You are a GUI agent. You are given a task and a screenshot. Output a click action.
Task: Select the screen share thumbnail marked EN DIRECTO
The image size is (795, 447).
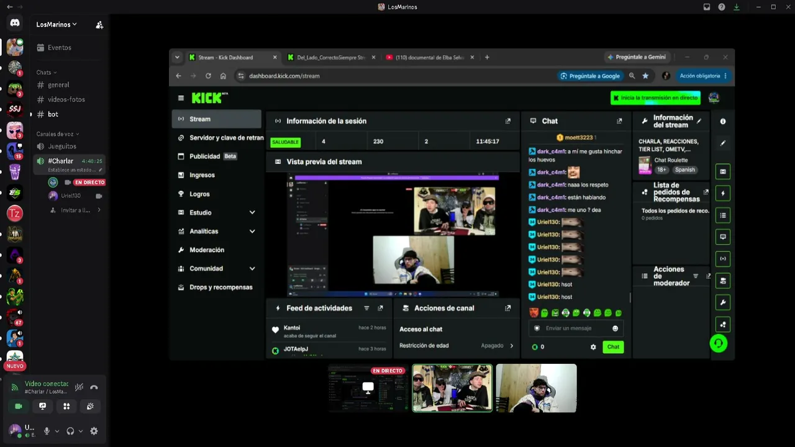point(368,389)
